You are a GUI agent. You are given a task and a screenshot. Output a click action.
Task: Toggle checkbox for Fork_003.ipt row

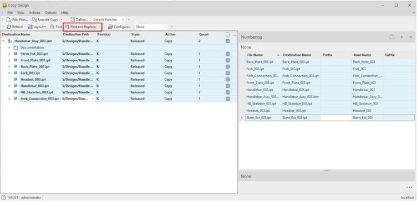[x=228, y=73]
